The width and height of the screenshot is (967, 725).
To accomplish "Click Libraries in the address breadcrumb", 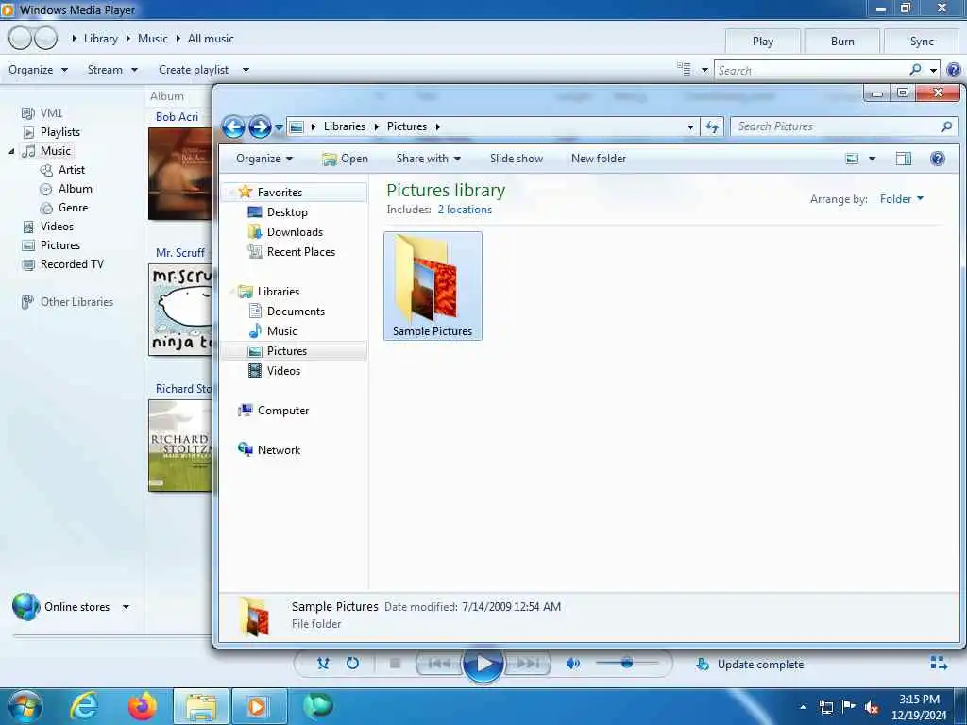I will coord(344,126).
